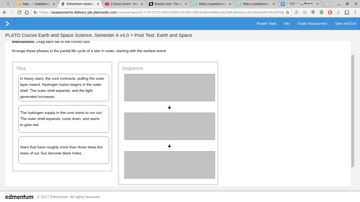Bookmark this page with the star icon
The image size is (360, 202).
[288, 12]
